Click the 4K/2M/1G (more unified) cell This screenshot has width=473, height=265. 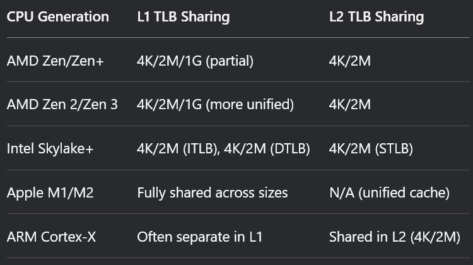(215, 105)
